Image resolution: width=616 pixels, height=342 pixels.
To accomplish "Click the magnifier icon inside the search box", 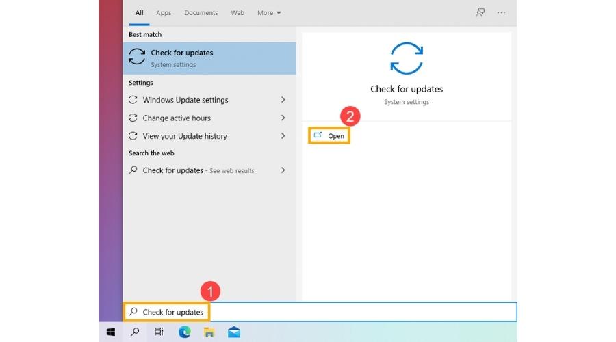I will tap(133, 312).
